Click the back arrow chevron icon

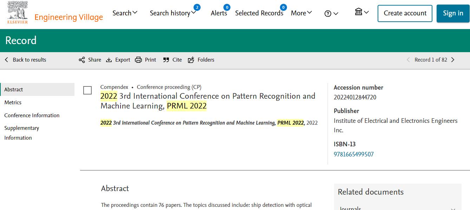point(6,60)
